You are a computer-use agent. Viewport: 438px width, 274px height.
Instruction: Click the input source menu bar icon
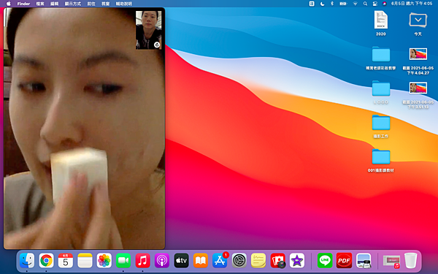(x=312, y=4)
